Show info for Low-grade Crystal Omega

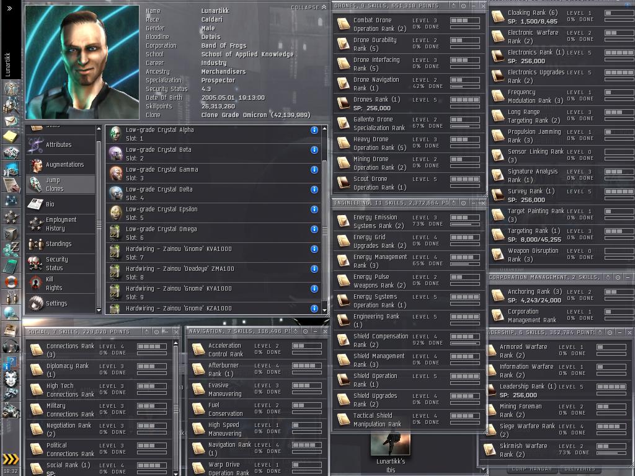coord(314,229)
